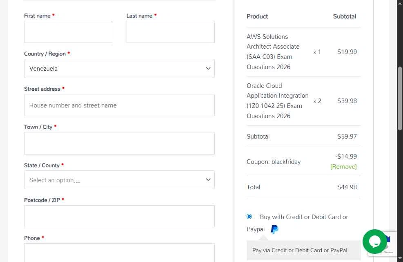Image resolution: width=403 pixels, height=262 pixels.
Task: Click the Product column header
Action: tap(257, 16)
